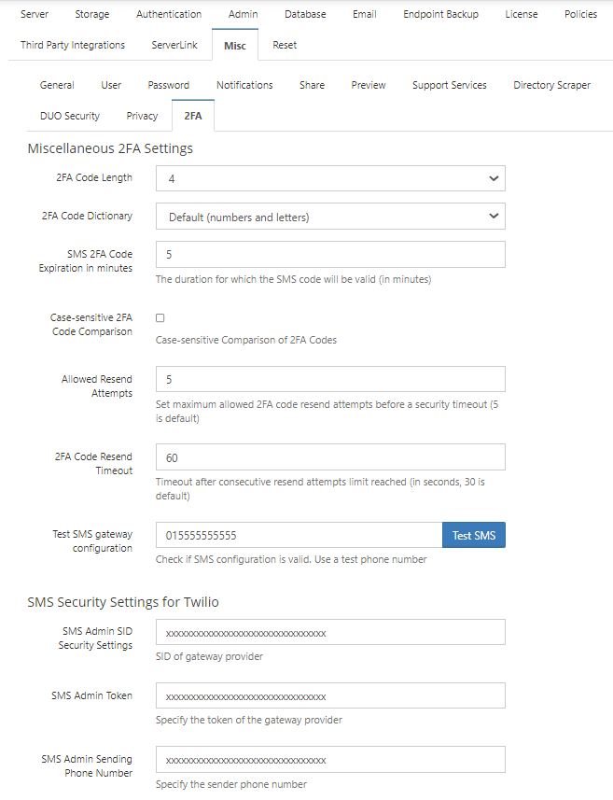This screenshot has height=800, width=613.
Task: Open the Reset tab
Action: [x=285, y=45]
